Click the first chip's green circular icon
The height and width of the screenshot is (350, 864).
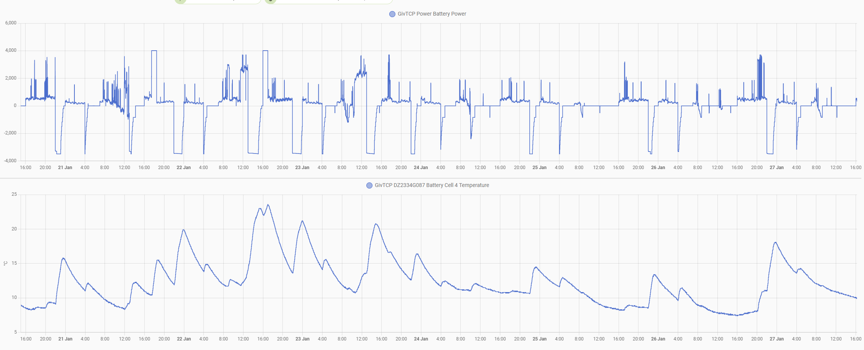point(180,1)
